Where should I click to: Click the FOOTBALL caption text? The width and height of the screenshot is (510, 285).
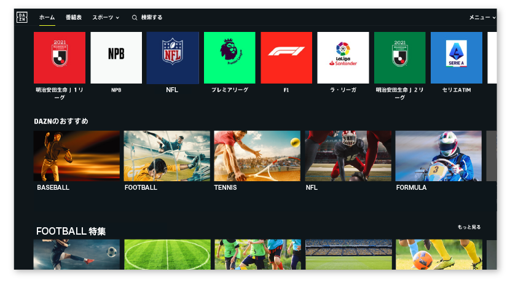[141, 187]
